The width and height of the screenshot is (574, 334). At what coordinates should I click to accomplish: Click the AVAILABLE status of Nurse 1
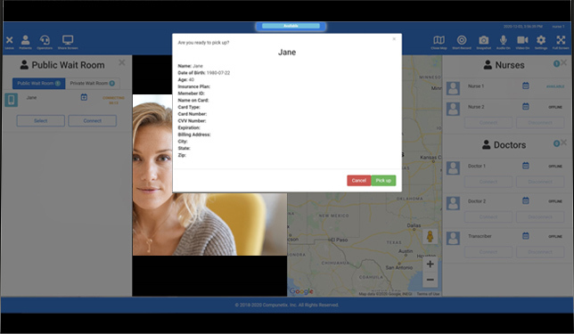555,86
